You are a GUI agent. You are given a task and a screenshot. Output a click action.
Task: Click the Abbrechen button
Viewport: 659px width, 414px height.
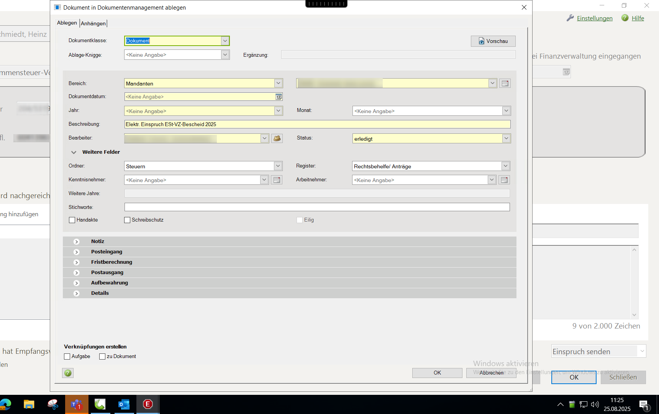point(491,373)
